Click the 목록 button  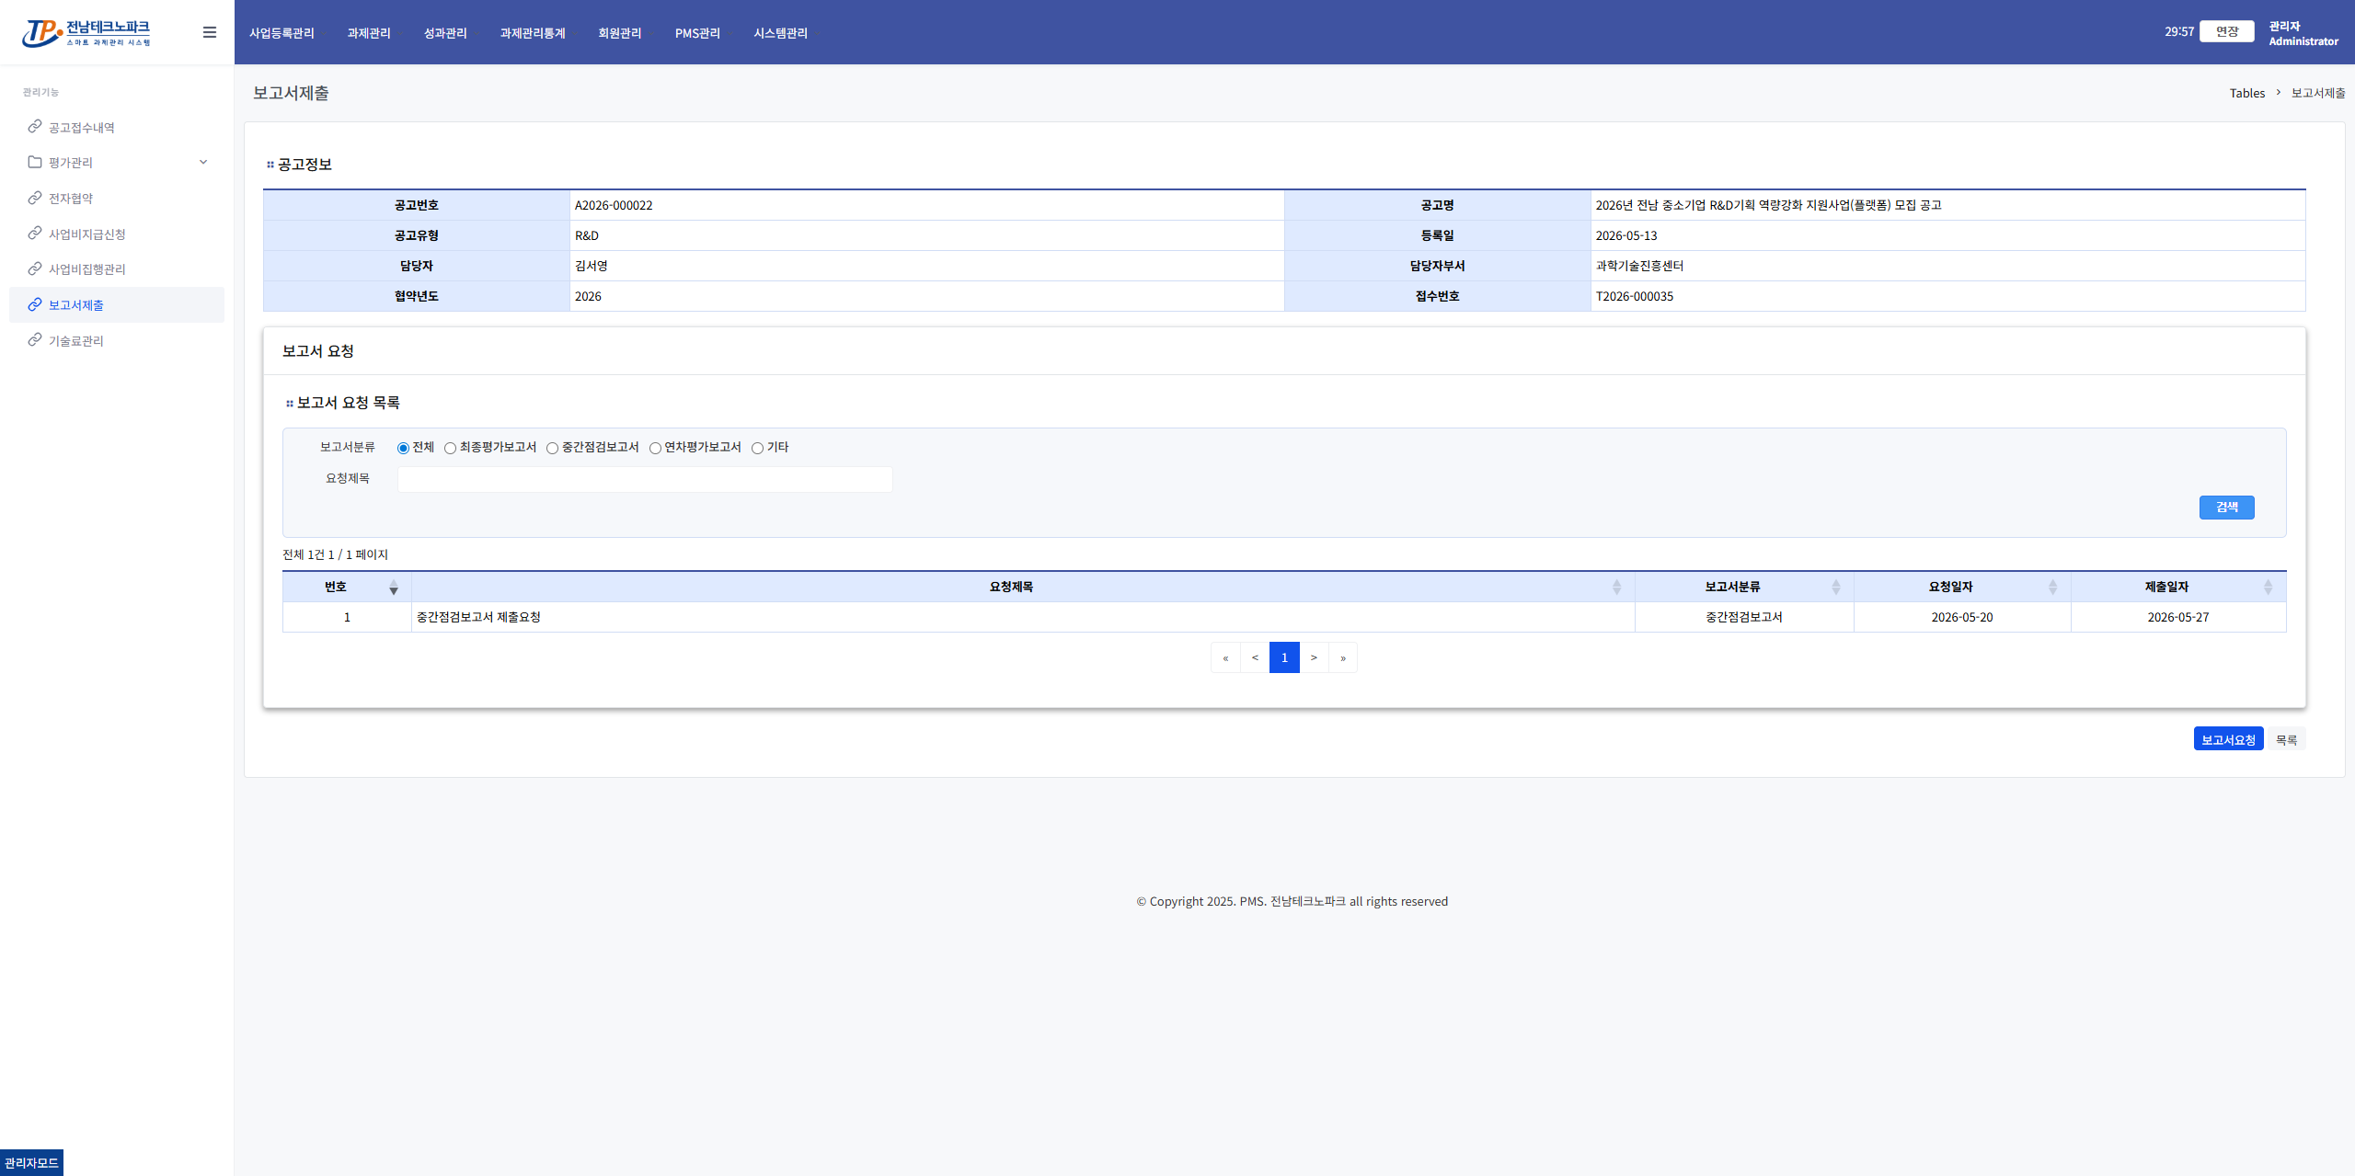[2287, 739]
